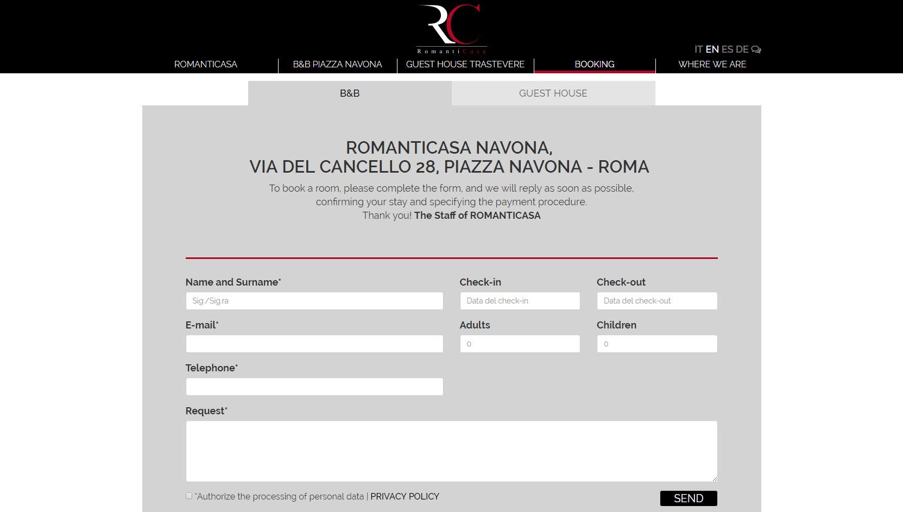903x512 pixels.
Task: Open GUEST HOUSE TRASTEVERE menu item
Action: (x=465, y=64)
